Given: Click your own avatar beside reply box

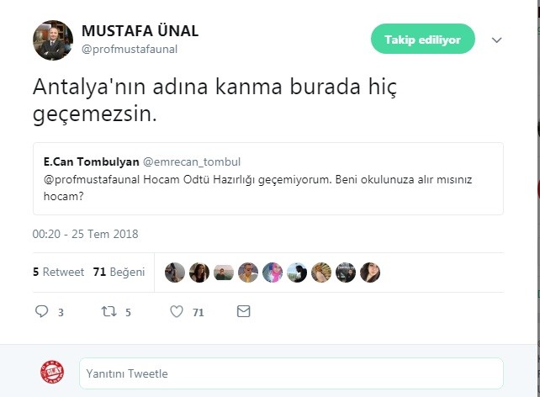Looking at the screenshot, I should (53, 373).
